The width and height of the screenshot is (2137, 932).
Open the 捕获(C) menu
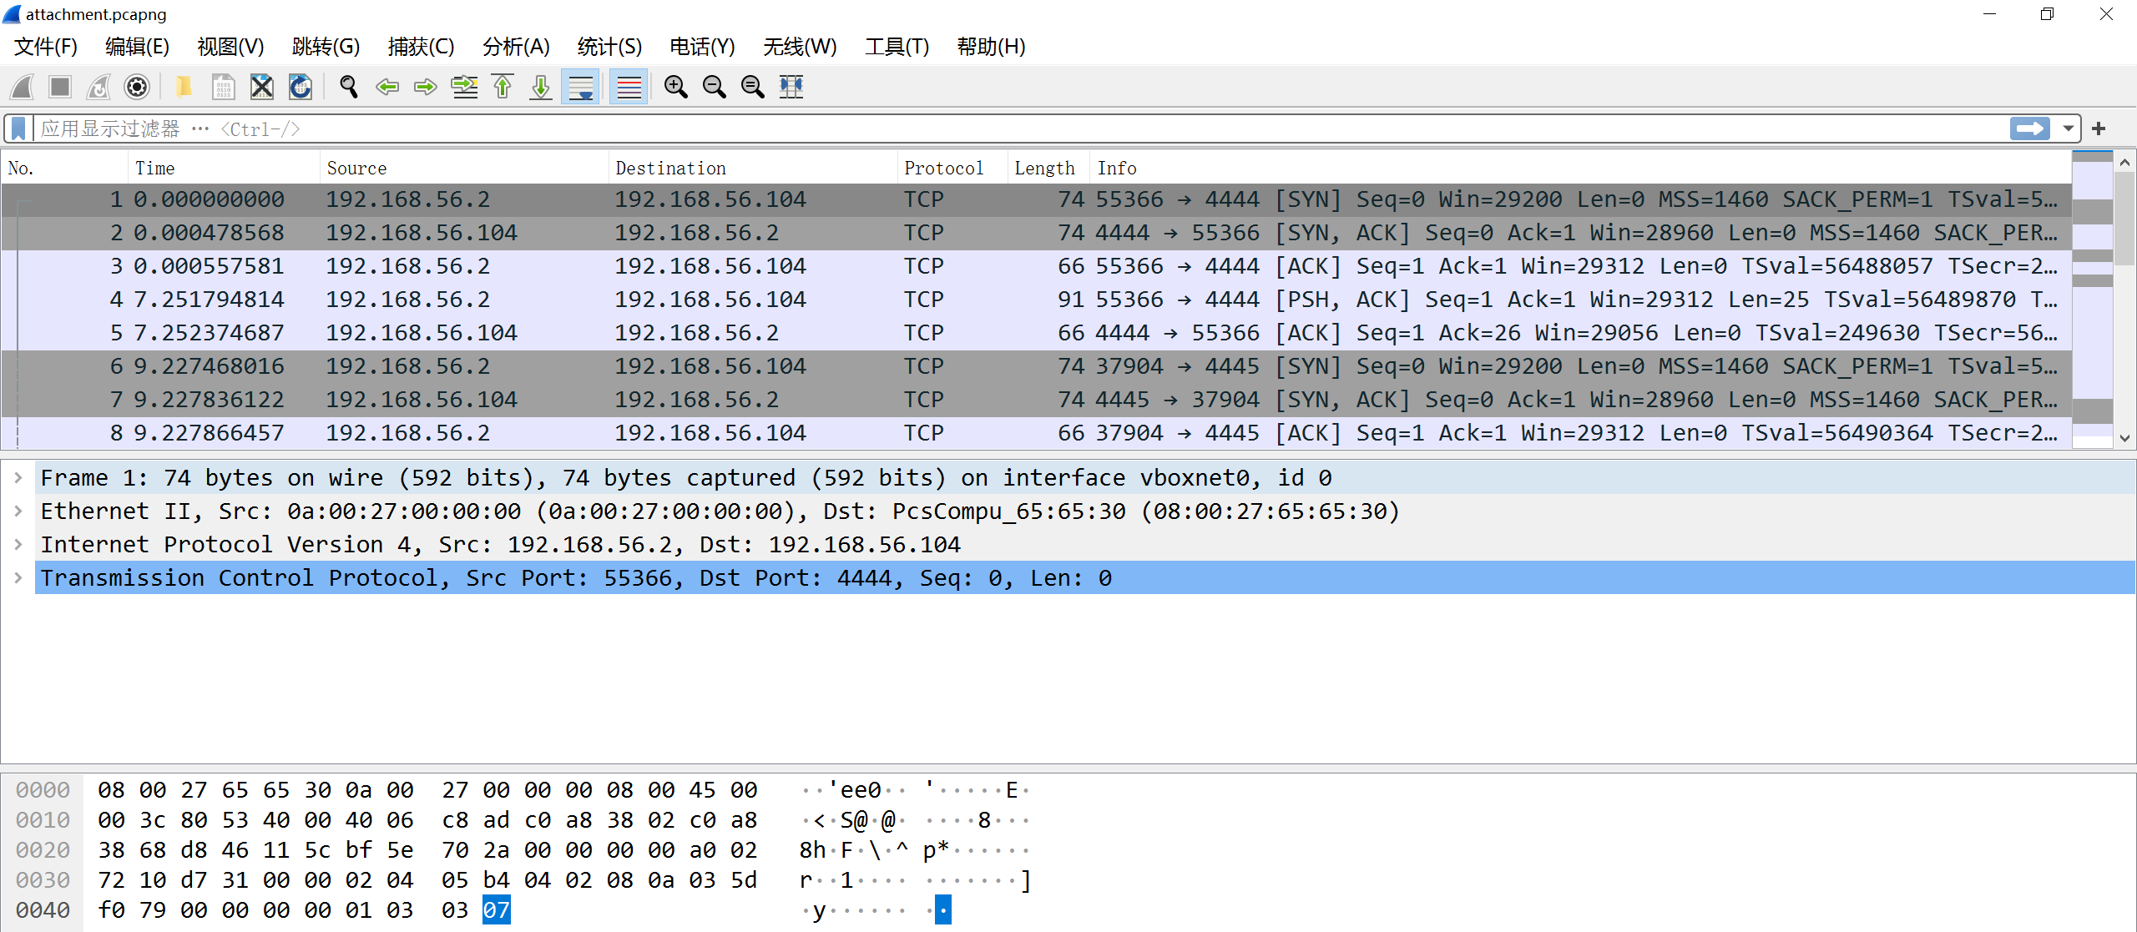[x=422, y=47]
